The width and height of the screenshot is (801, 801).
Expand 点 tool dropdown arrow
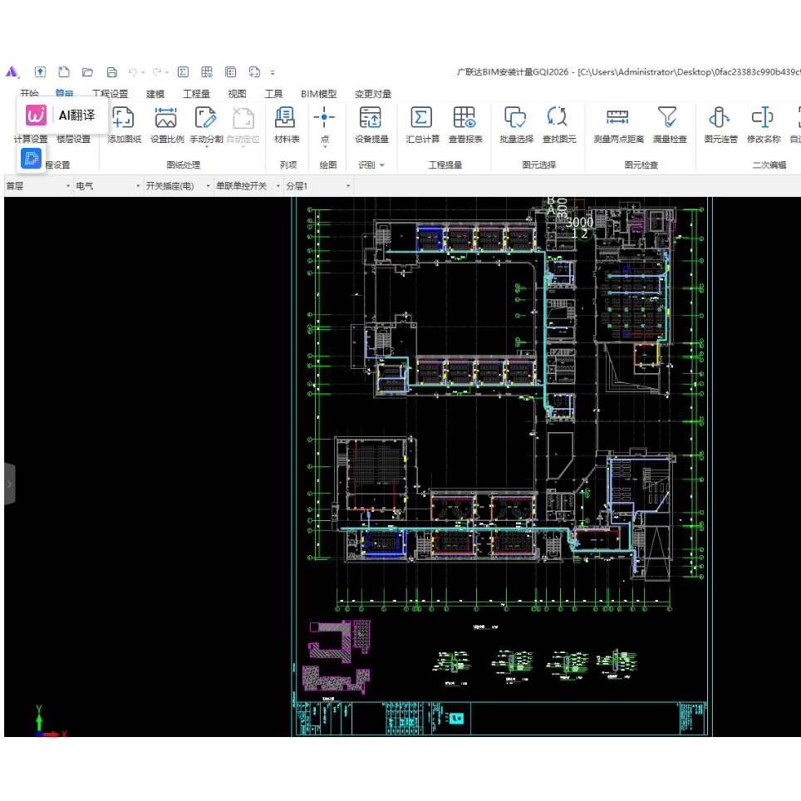325,147
